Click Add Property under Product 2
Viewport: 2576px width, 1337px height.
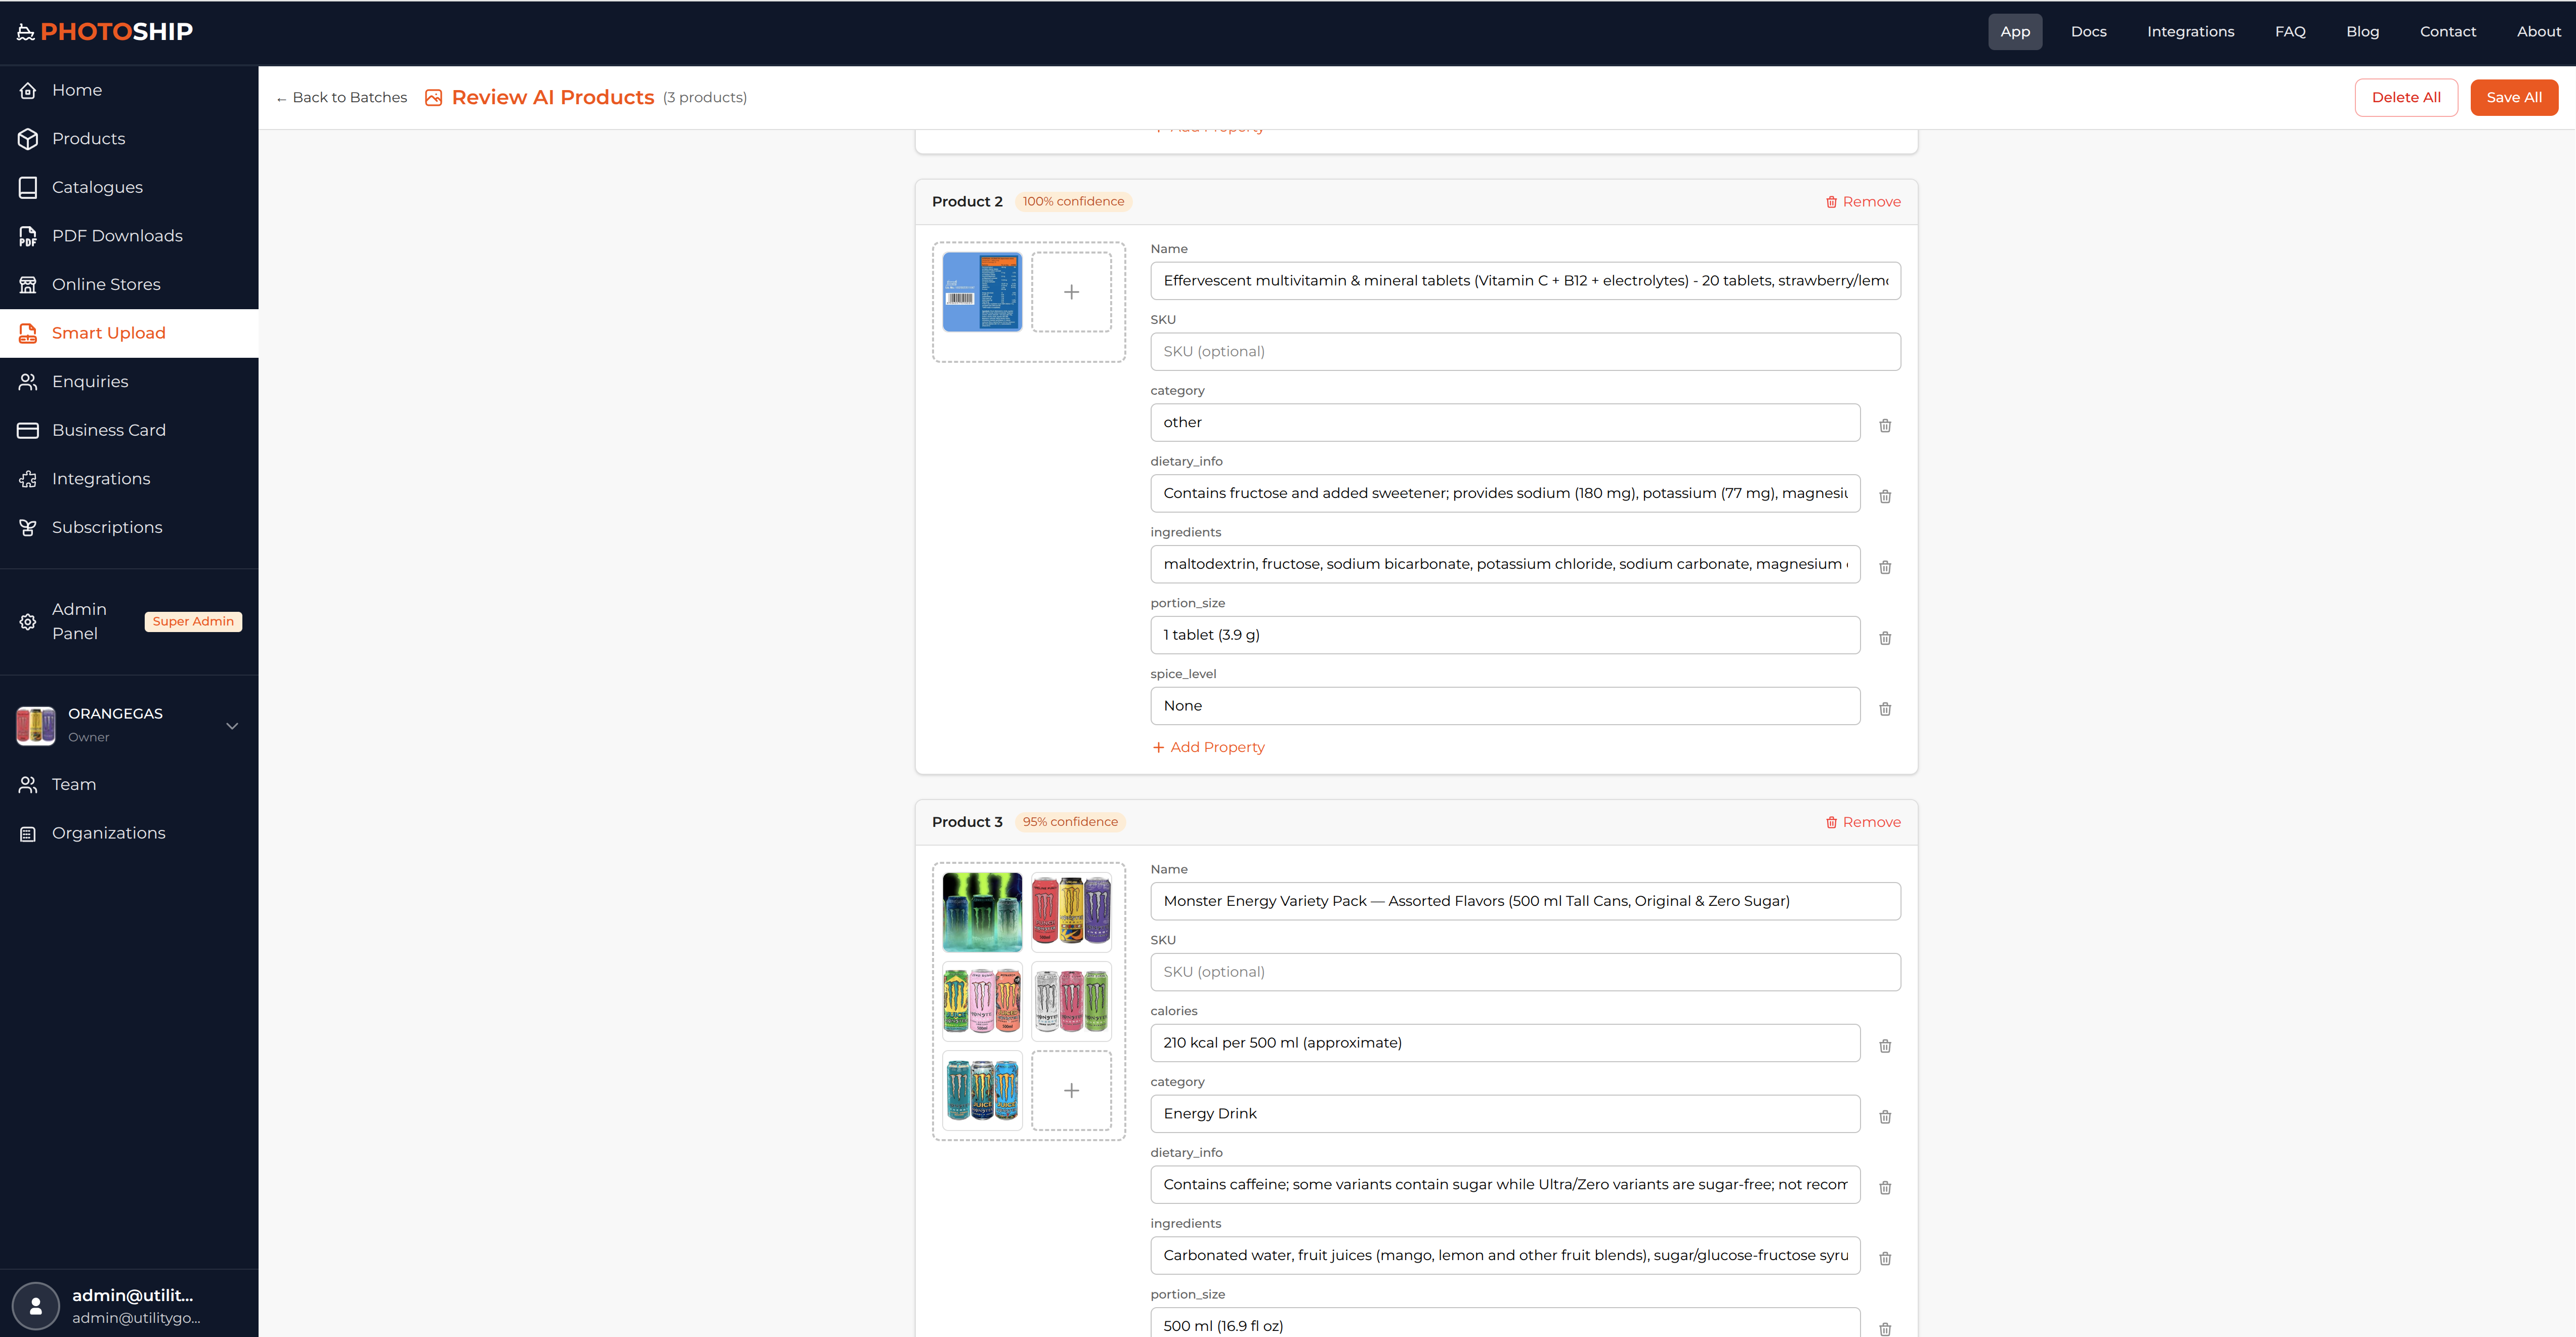tap(1208, 747)
